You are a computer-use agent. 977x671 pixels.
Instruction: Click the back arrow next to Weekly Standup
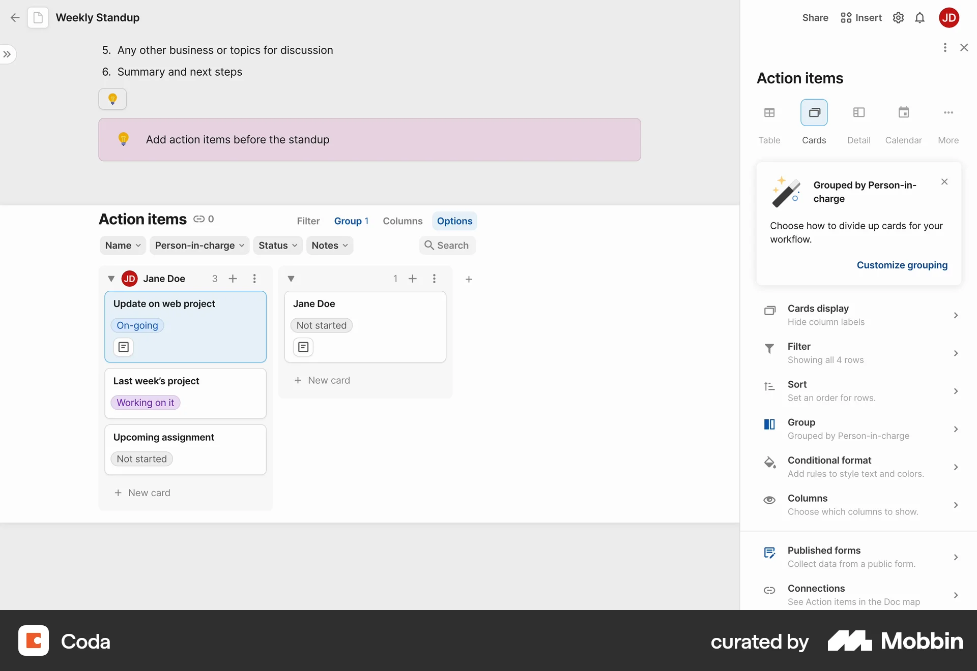15,17
